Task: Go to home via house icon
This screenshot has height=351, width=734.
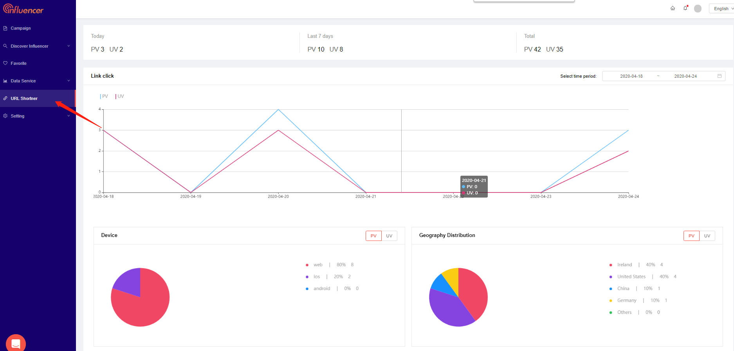Action: [x=673, y=8]
